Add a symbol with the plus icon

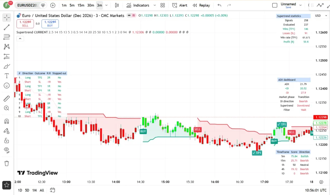(53, 5)
